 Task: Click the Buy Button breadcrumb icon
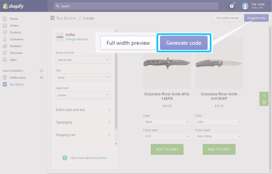52,18
